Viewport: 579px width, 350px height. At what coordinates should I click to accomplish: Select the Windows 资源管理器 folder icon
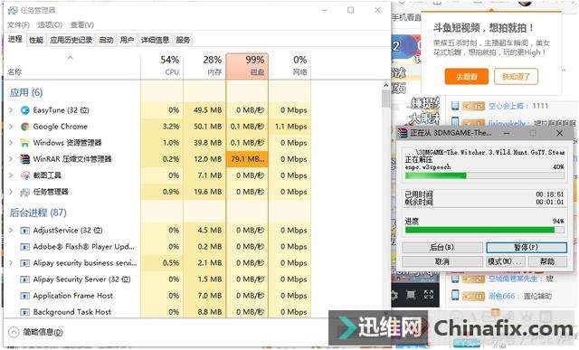click(x=24, y=143)
